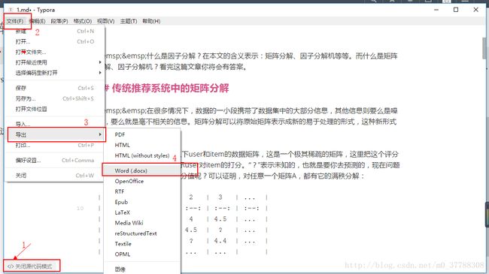Viewport: 489px width, 274px height.
Task: Open 偏好设置... preferences entry
Action: [x=55, y=161]
